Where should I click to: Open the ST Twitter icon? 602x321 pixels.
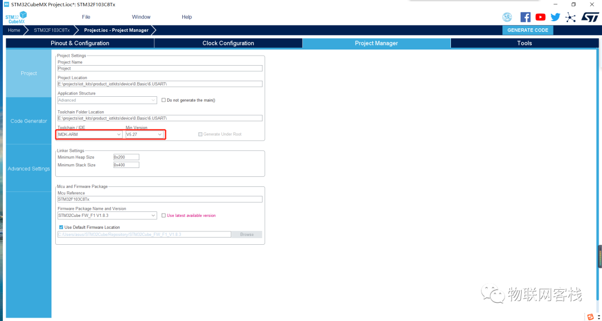555,17
